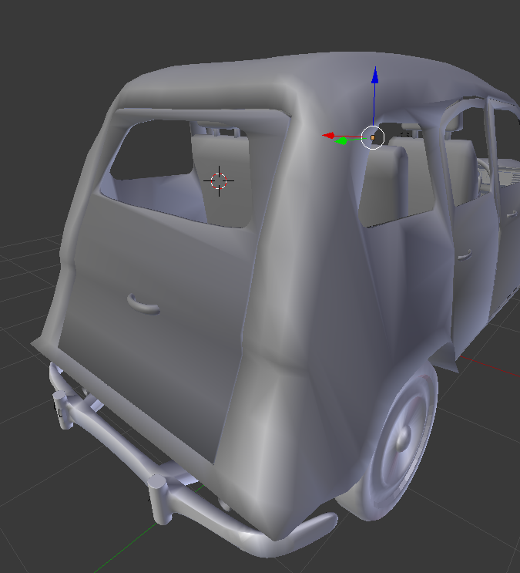Image resolution: width=520 pixels, height=573 pixels.
Task: Click the white circle at gizmo center
Action: [x=372, y=137]
